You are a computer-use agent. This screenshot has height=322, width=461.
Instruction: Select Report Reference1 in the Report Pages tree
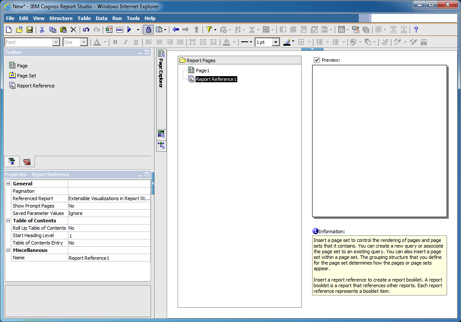point(212,79)
